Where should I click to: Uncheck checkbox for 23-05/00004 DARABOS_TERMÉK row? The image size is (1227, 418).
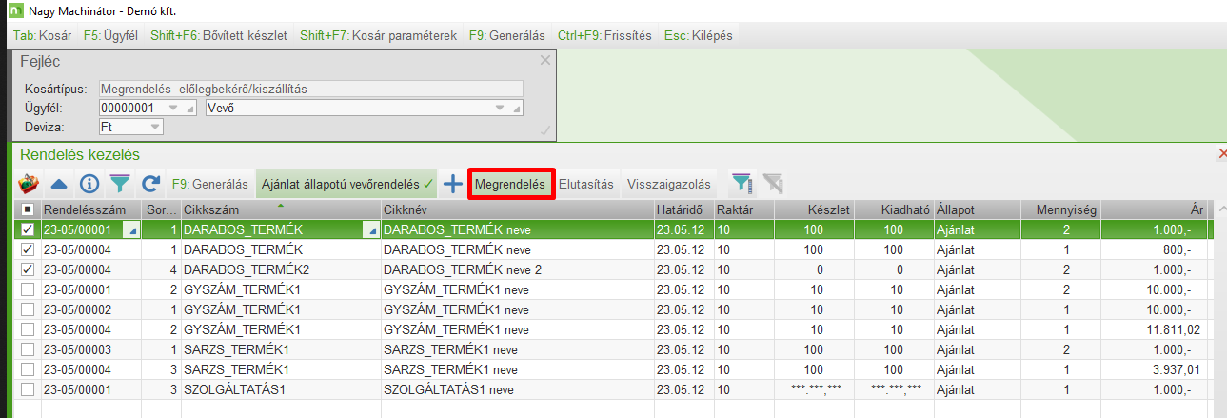tap(29, 249)
